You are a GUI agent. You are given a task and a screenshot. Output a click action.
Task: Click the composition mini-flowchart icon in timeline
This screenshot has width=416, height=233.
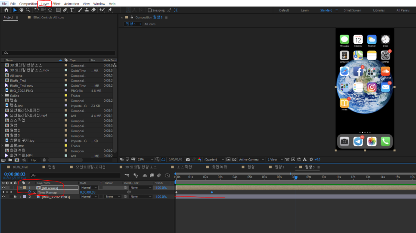127,176
